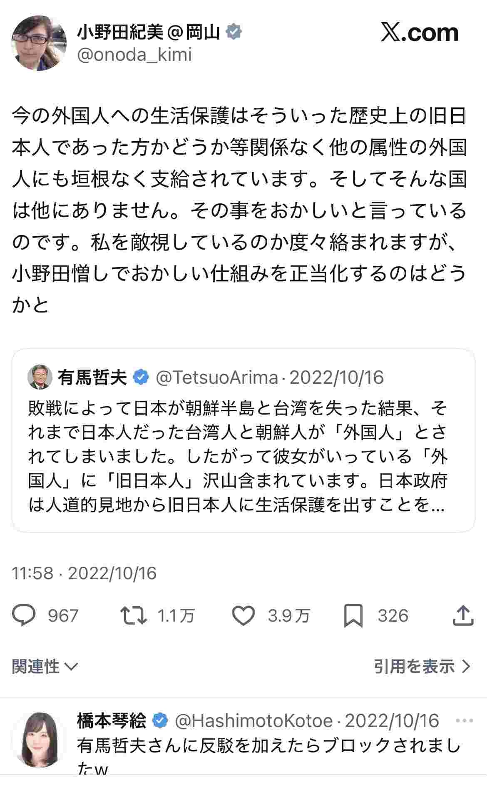Image resolution: width=487 pixels, height=785 pixels.
Task: Click the repost arrows icon
Action: click(x=133, y=616)
